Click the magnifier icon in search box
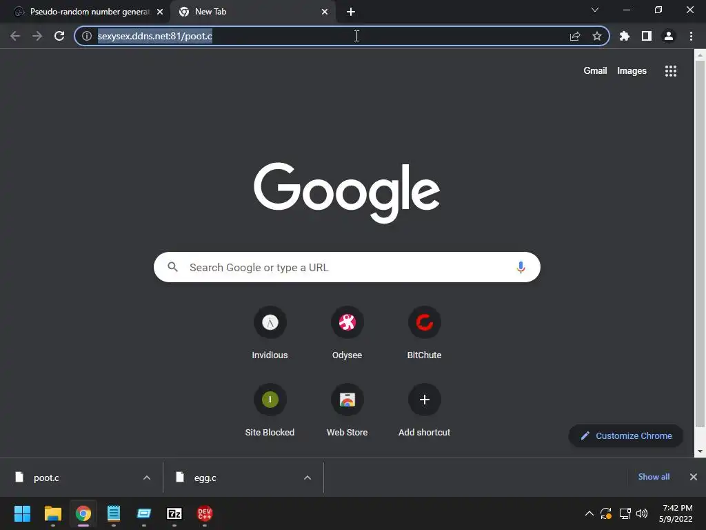The width and height of the screenshot is (706, 530). coord(172,267)
